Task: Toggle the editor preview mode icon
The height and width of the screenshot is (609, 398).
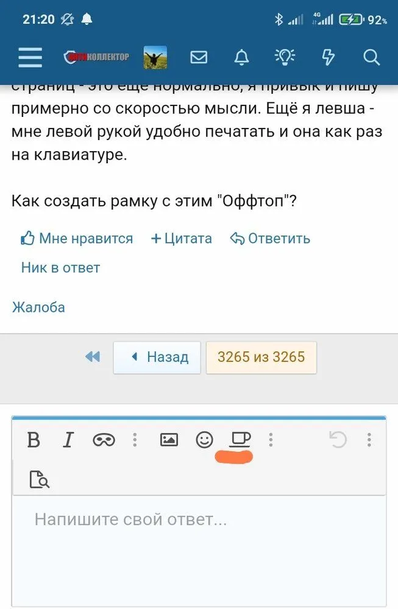Action: click(x=39, y=479)
